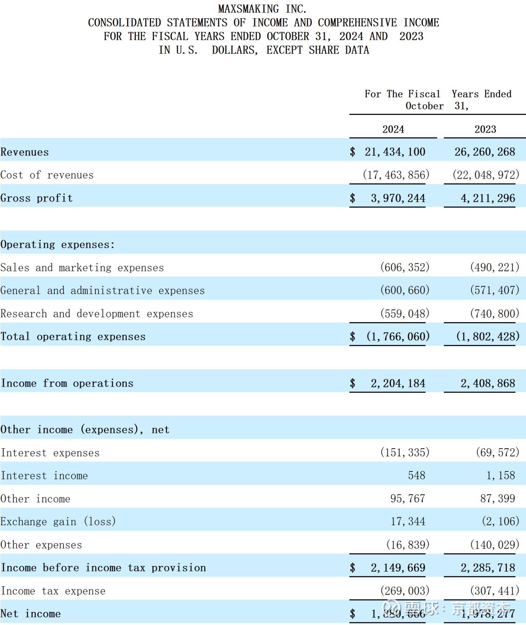Click the Gross profit row label

click(37, 198)
